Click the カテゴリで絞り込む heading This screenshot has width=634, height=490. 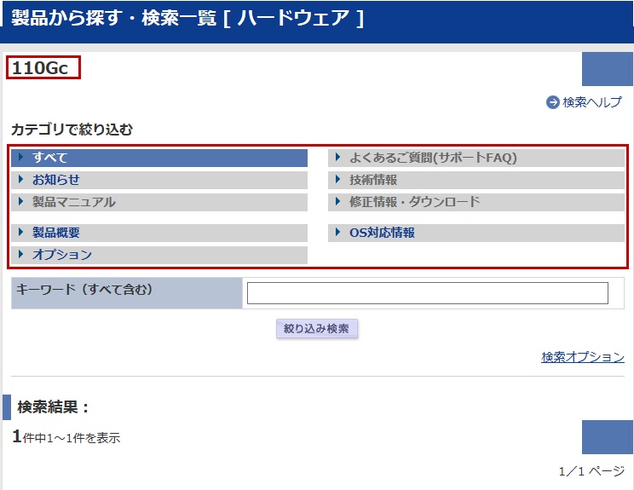point(72,130)
